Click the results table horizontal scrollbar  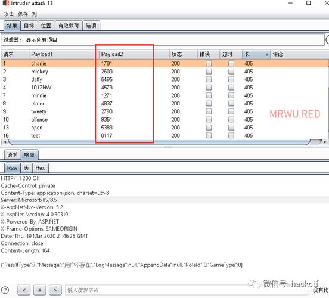pyautogui.click(x=159, y=142)
